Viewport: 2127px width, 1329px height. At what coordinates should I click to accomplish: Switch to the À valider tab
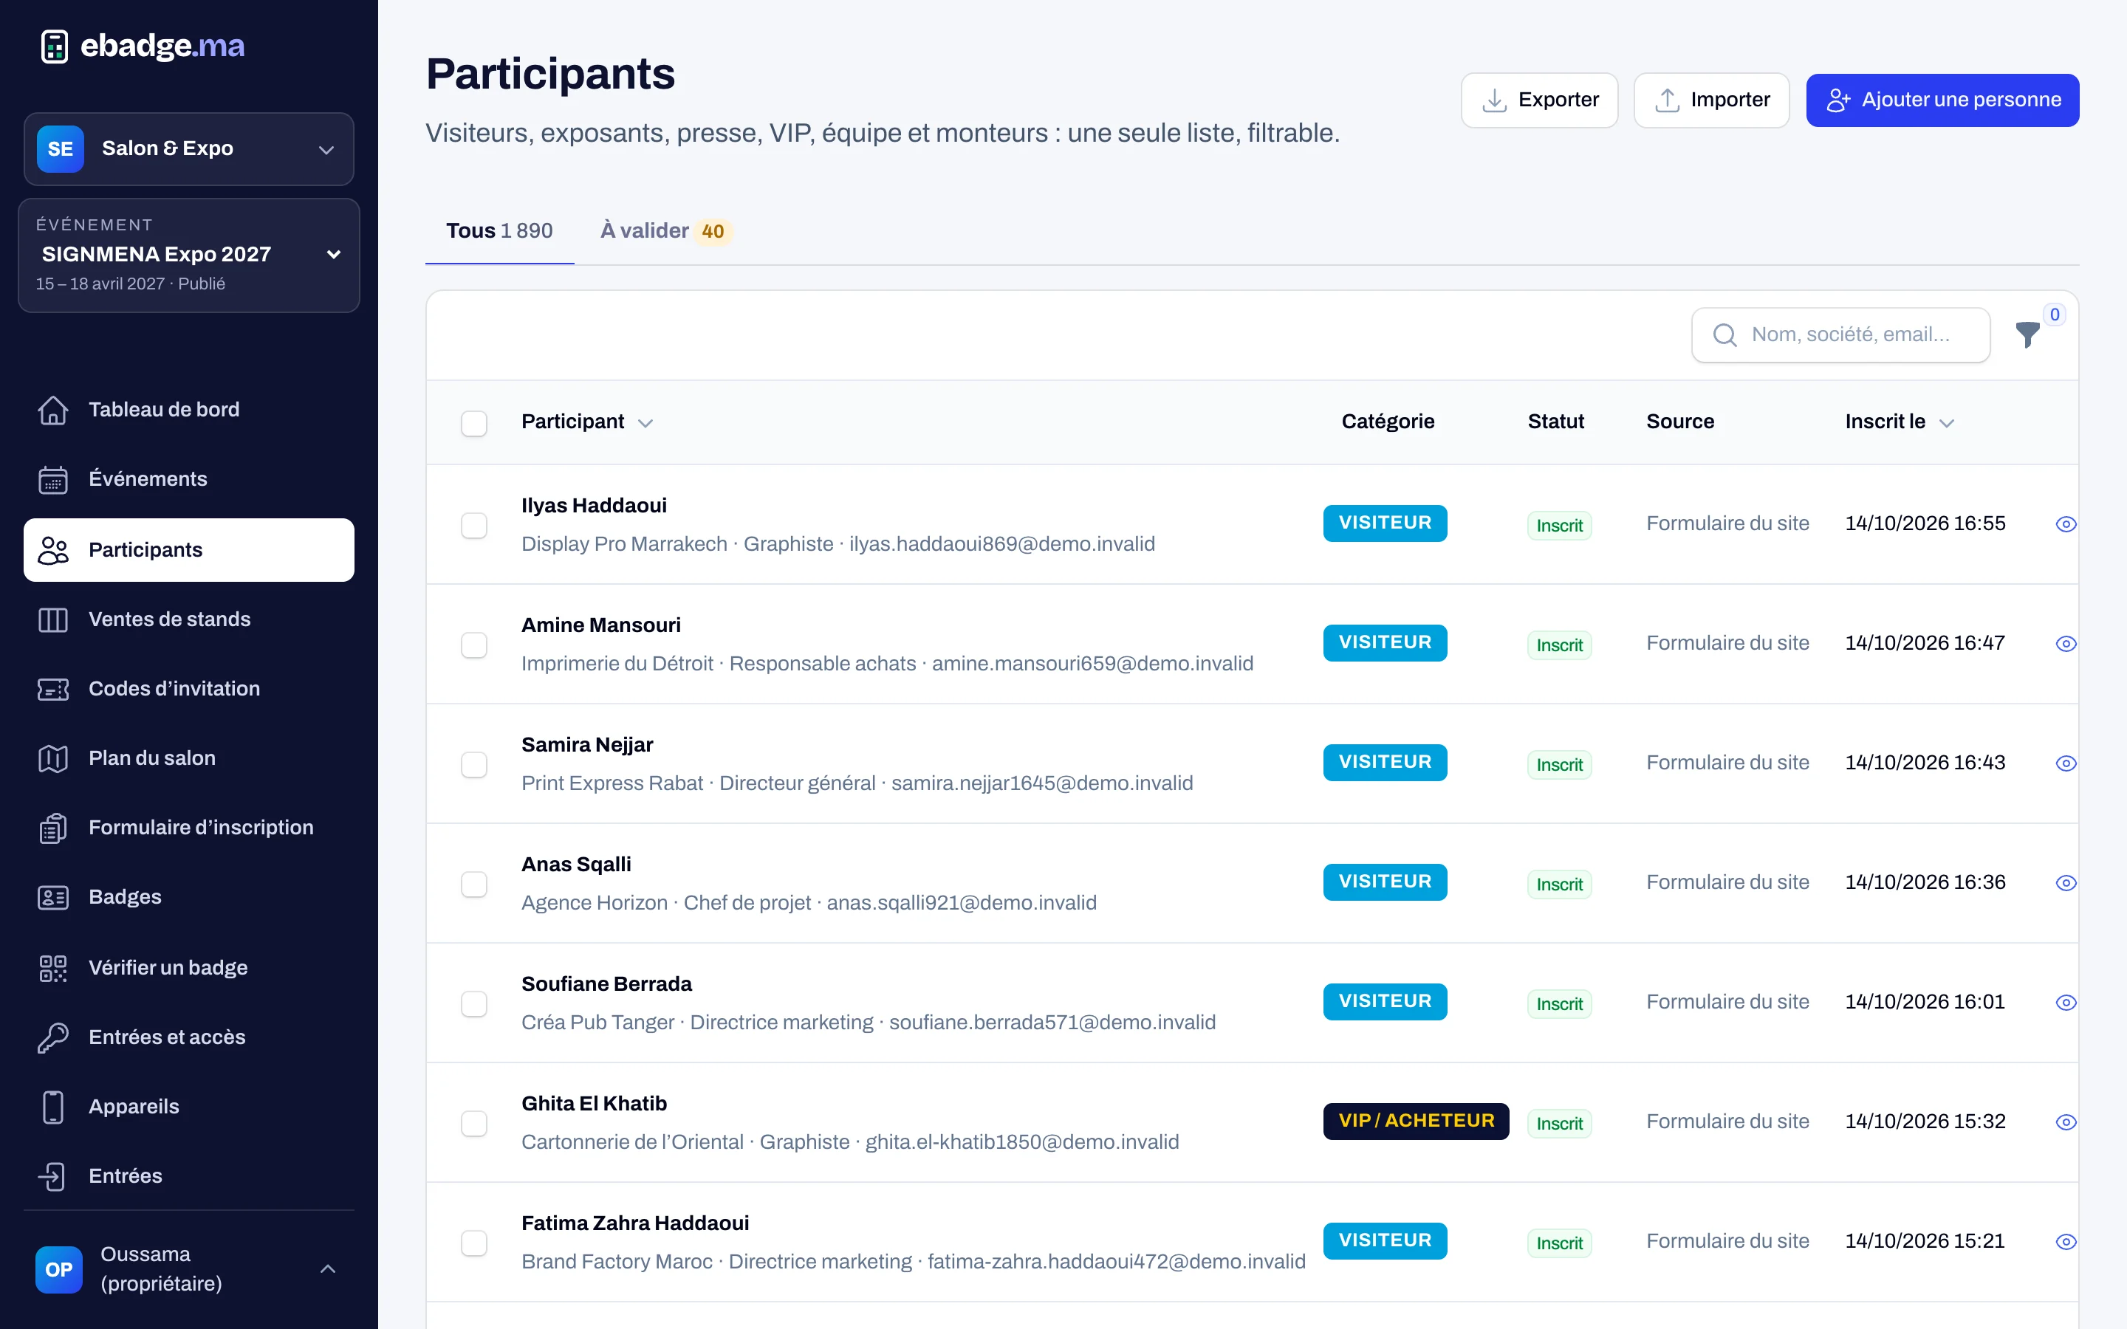click(x=666, y=231)
